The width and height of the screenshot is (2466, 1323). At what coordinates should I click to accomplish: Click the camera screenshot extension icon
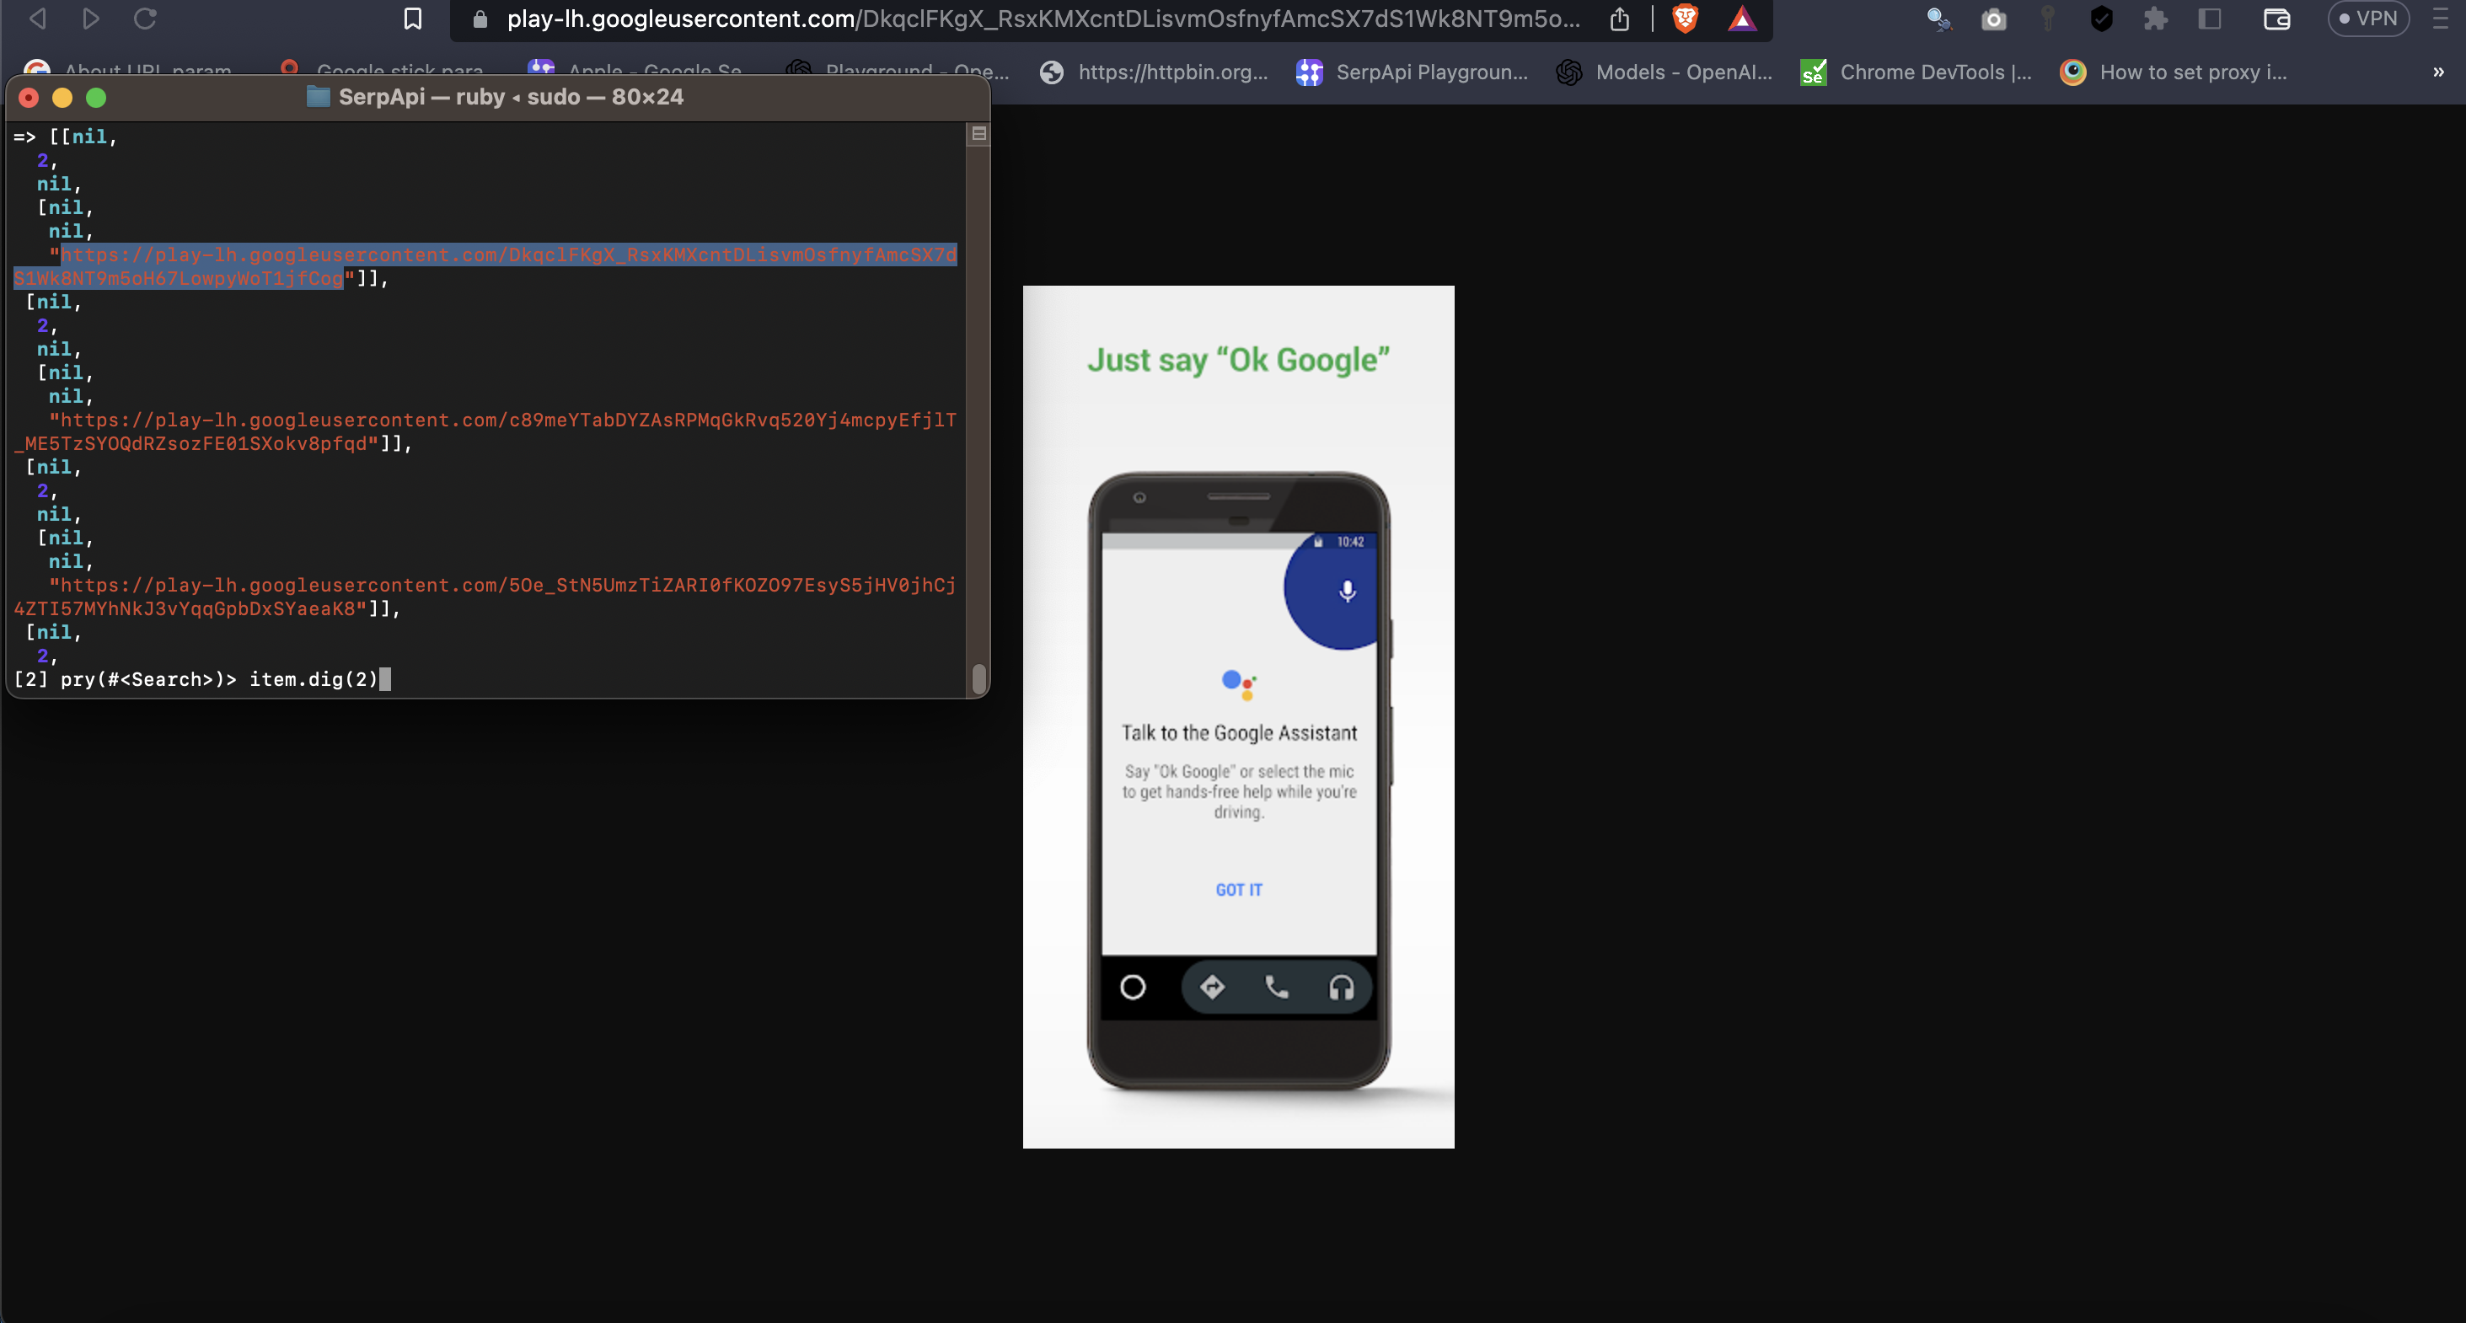[1993, 19]
